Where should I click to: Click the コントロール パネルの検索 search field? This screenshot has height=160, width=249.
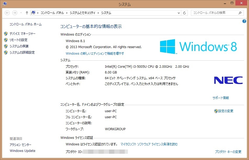click(214, 13)
